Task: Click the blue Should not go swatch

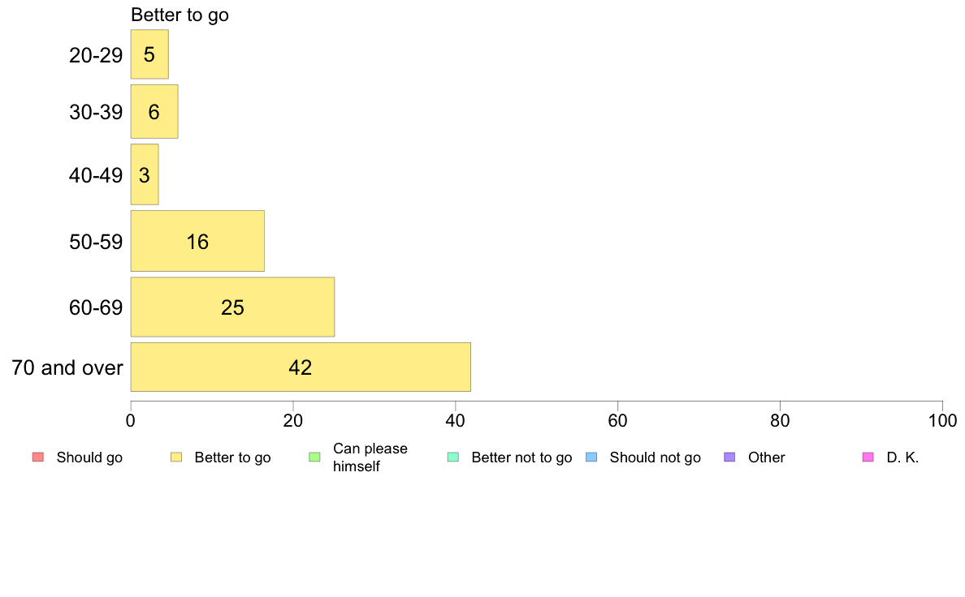Action: [x=591, y=457]
